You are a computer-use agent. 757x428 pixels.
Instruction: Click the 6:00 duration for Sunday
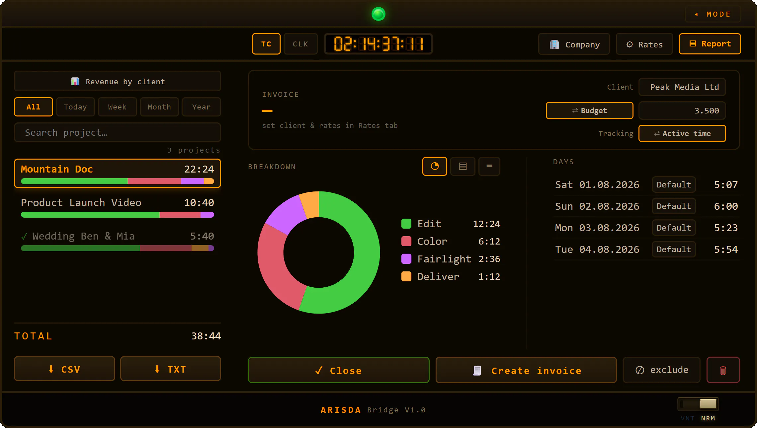click(x=726, y=206)
